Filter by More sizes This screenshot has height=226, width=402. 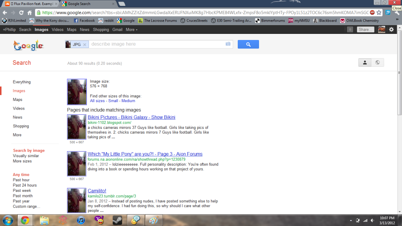coord(22,161)
